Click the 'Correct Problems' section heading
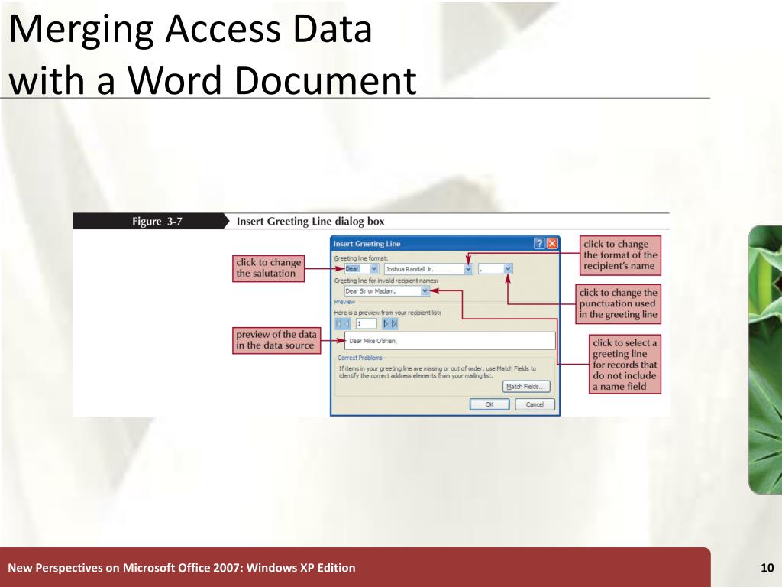 tap(360, 358)
